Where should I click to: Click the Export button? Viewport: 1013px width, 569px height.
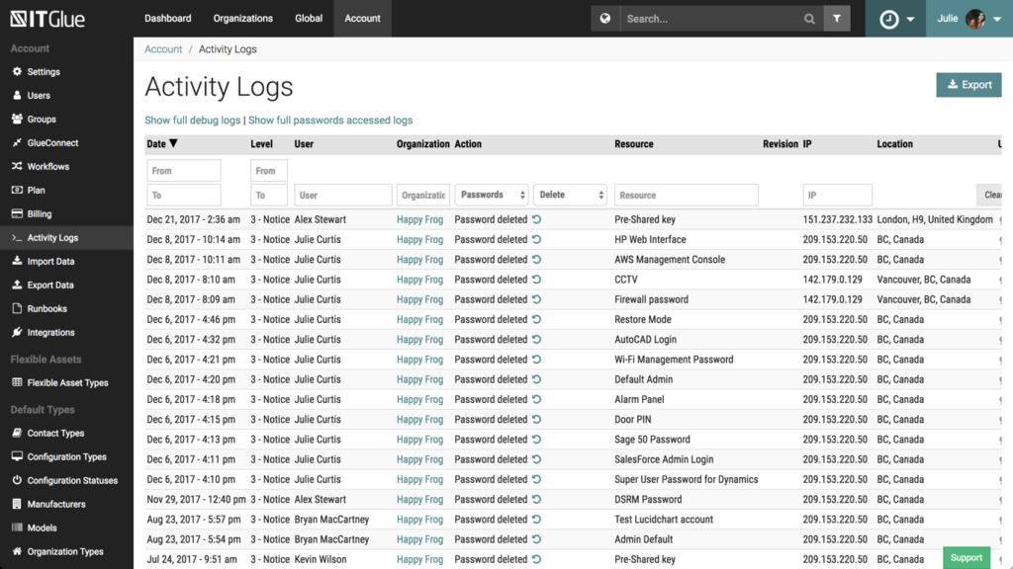click(968, 85)
